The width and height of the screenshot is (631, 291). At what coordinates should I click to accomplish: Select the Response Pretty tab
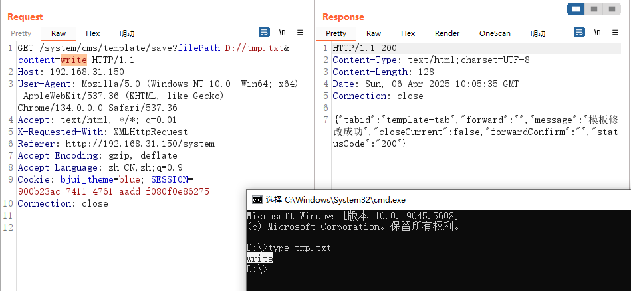click(336, 33)
